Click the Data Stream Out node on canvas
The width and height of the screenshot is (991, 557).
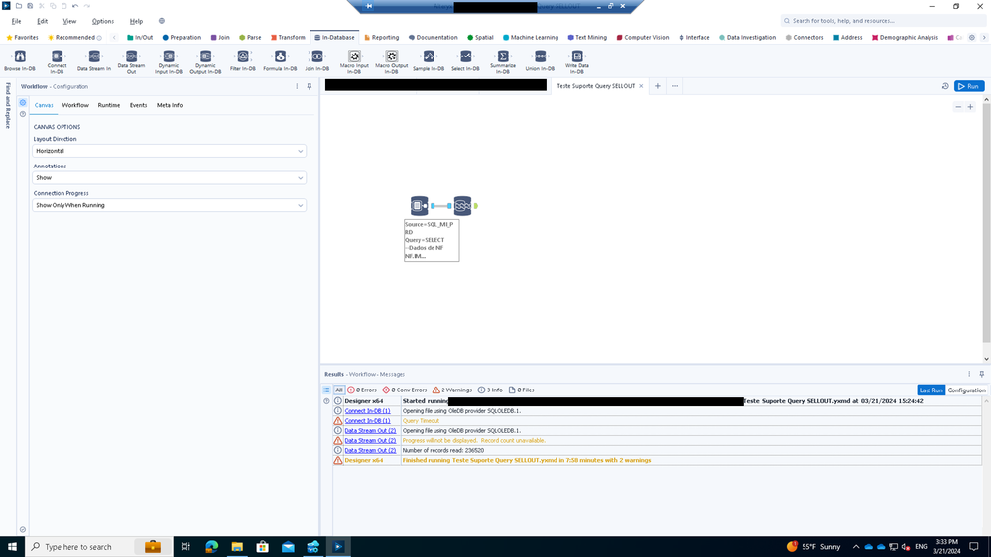462,206
